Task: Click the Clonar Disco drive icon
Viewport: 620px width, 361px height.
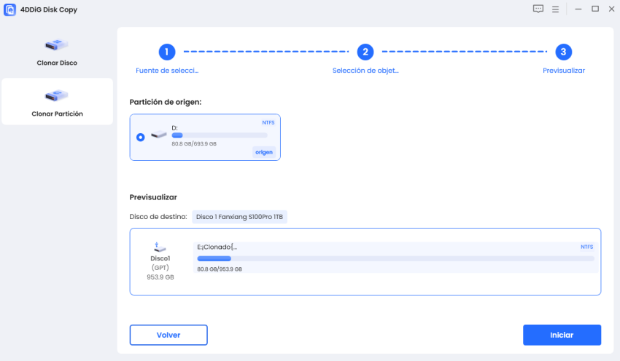Action: [x=56, y=44]
